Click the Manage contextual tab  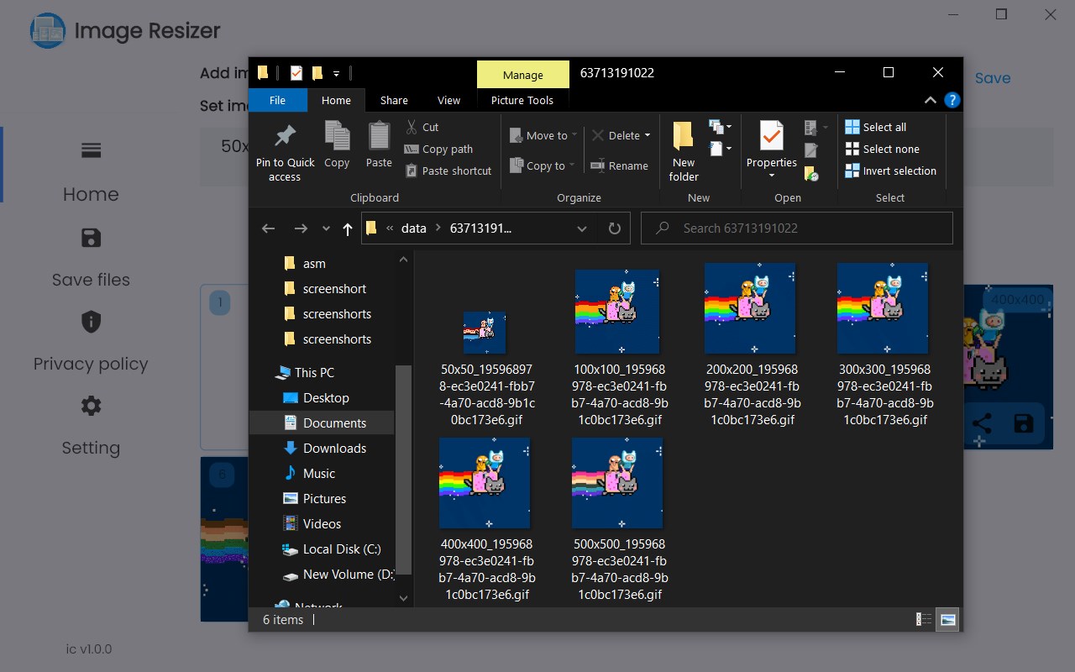(522, 75)
